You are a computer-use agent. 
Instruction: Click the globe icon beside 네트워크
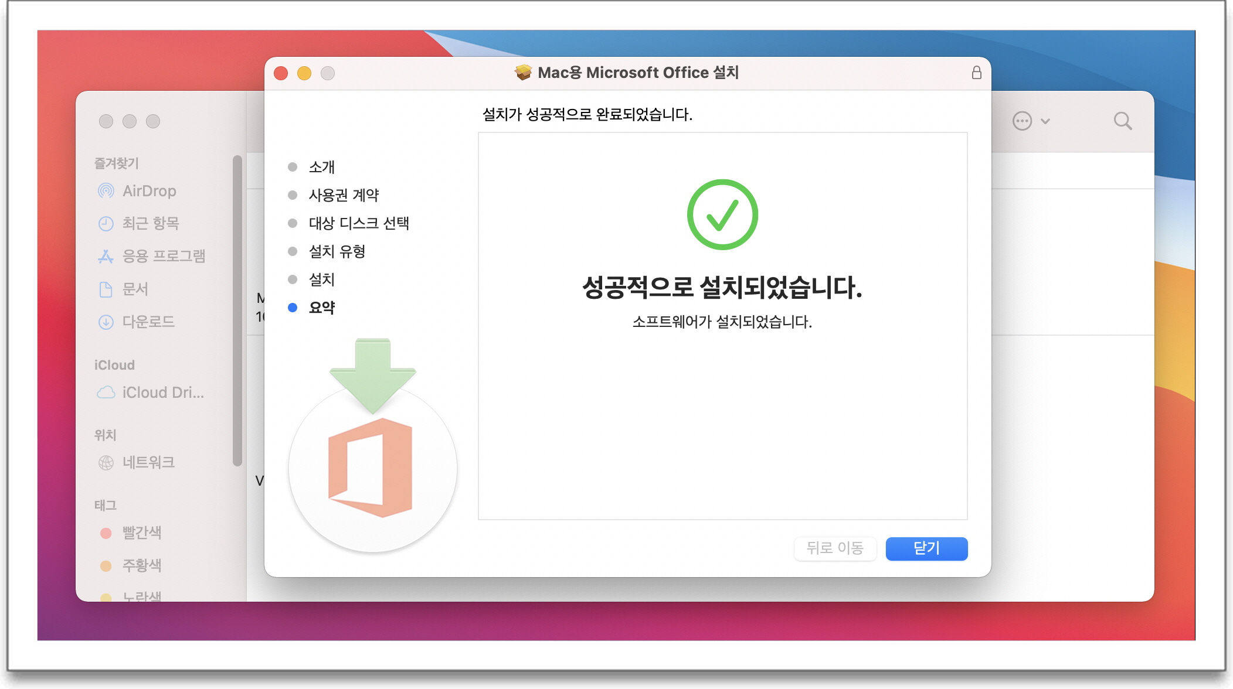(x=106, y=463)
